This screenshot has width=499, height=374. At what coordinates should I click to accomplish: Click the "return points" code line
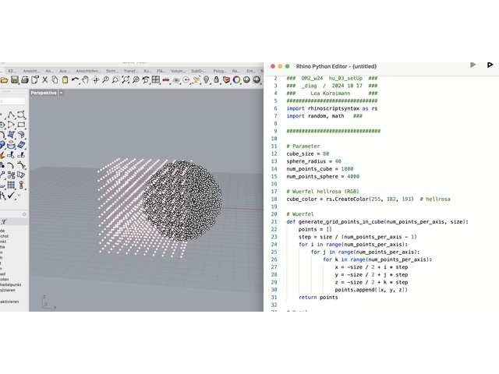coord(318,298)
